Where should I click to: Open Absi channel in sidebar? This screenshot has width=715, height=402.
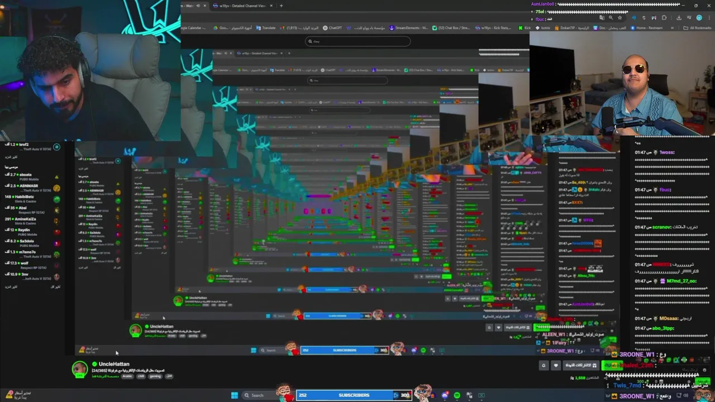32,210
